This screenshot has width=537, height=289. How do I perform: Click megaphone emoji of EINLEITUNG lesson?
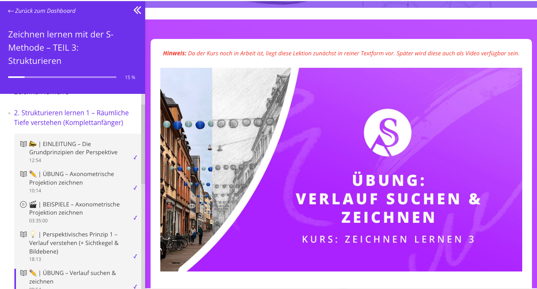click(33, 144)
